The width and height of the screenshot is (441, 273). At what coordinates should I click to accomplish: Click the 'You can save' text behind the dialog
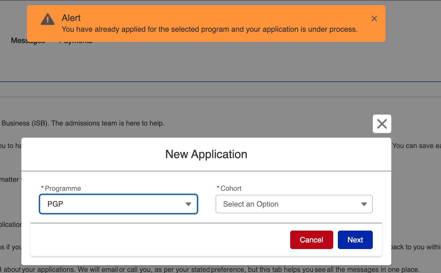(416, 146)
